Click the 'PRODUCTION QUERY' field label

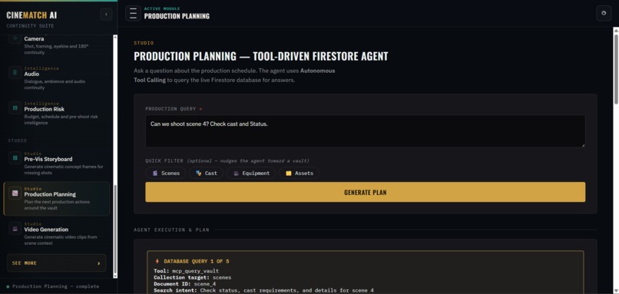click(170, 108)
